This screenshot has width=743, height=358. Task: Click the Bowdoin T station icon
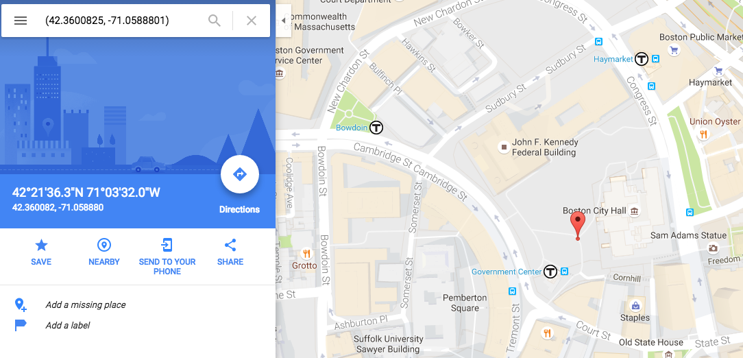pyautogui.click(x=376, y=128)
